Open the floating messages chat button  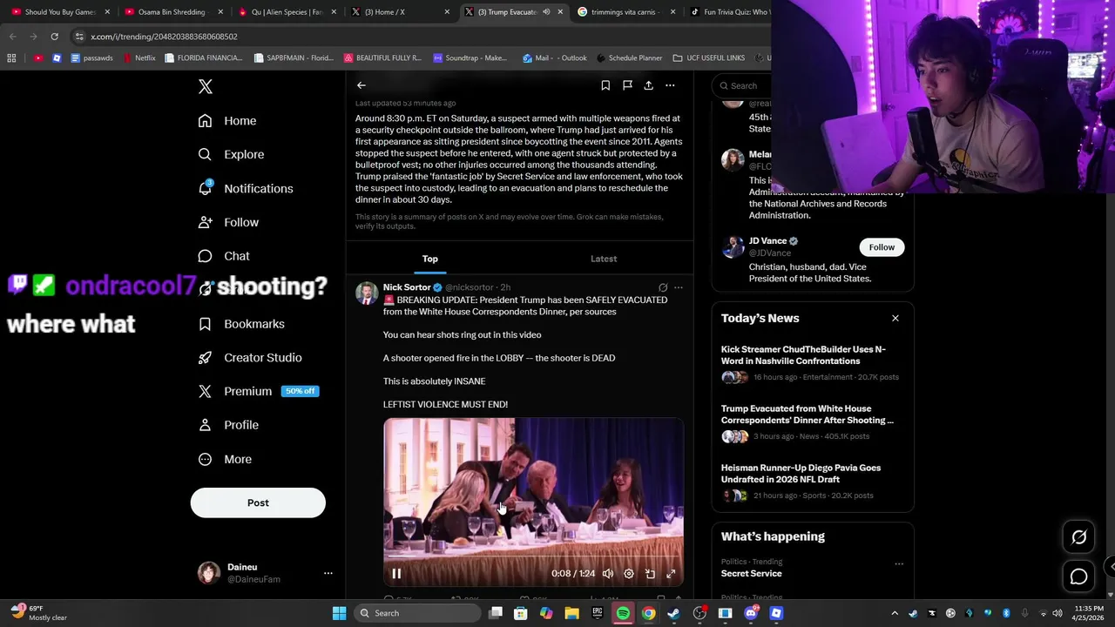(1078, 576)
